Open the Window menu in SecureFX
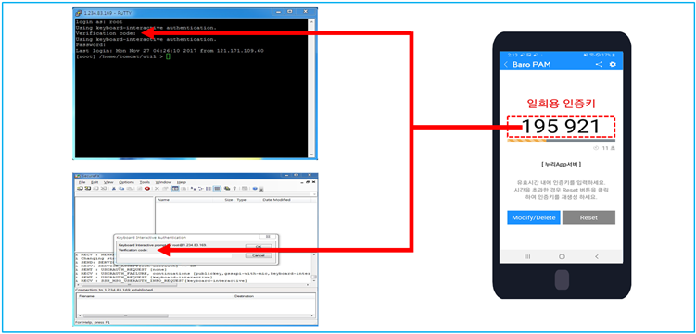Image resolution: width=696 pixels, height=334 pixels. point(163,182)
